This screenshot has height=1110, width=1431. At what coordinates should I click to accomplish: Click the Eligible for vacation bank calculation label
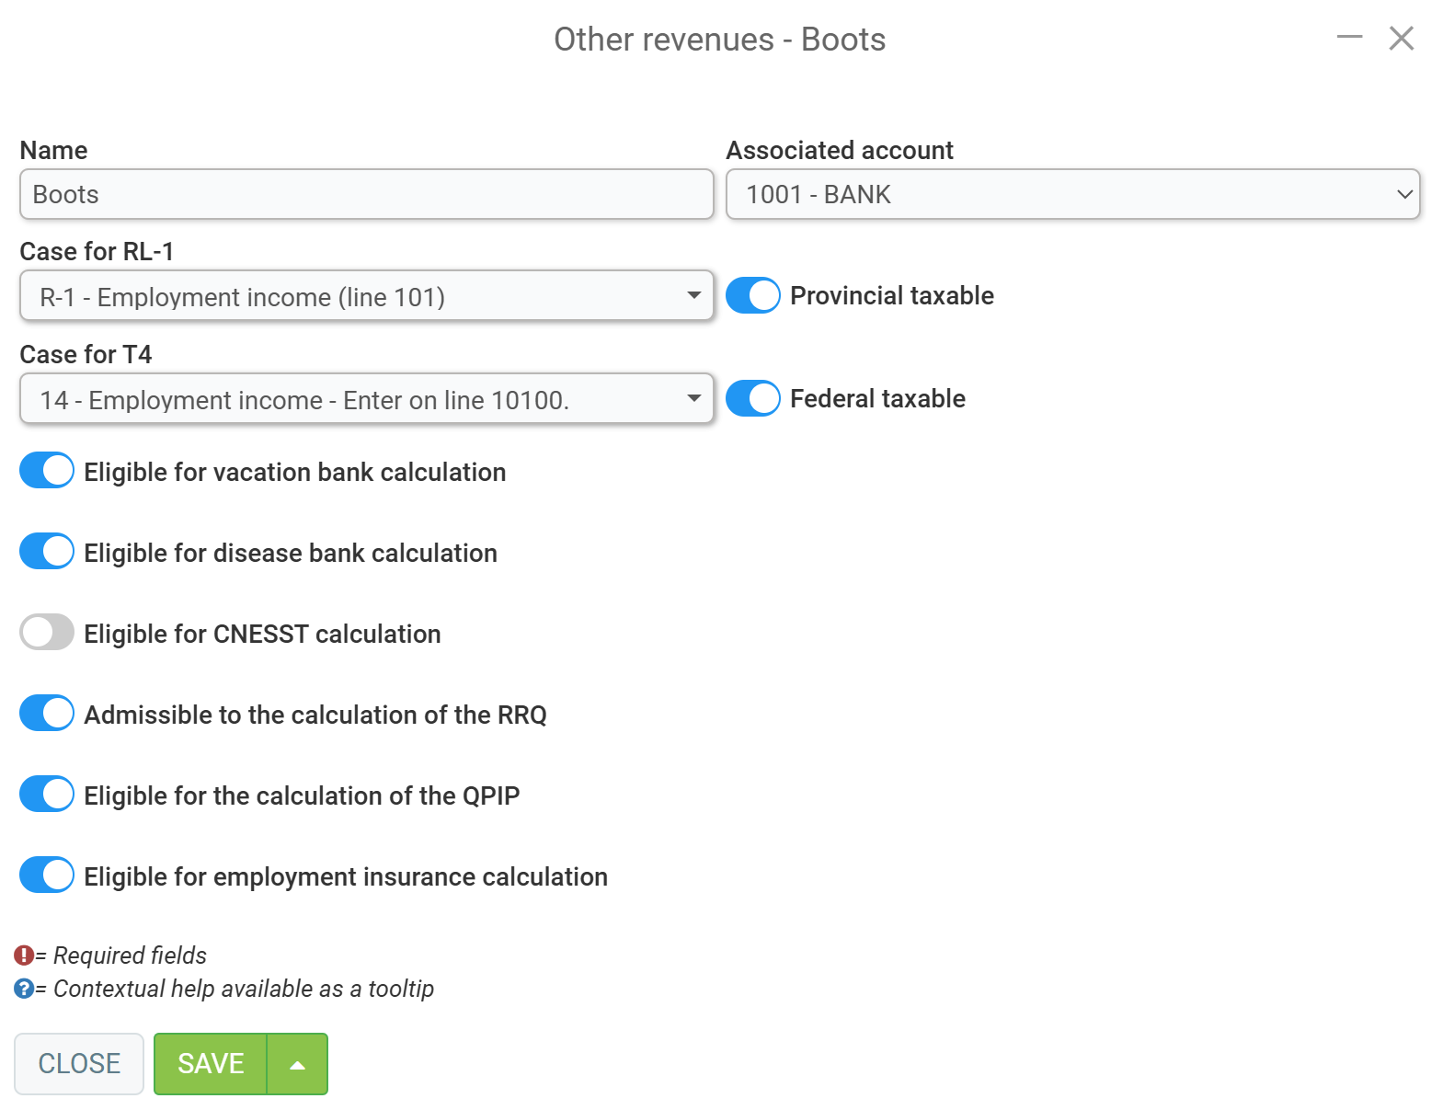coord(295,472)
